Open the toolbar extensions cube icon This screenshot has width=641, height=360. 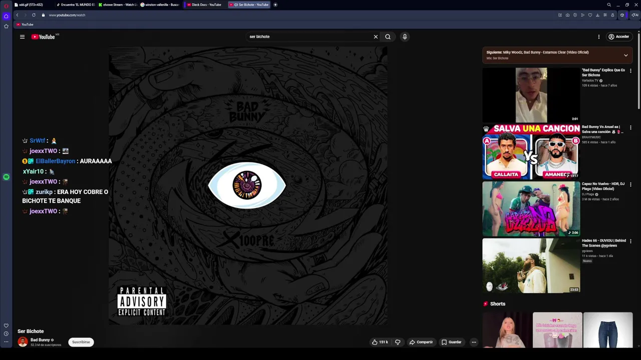pos(622,15)
